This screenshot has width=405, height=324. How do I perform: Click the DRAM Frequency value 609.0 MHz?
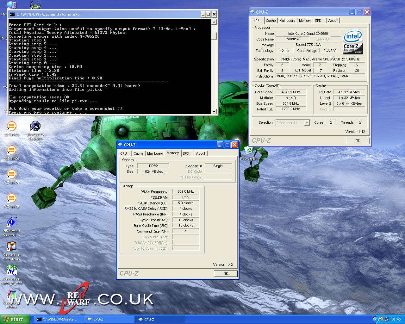coord(186,191)
